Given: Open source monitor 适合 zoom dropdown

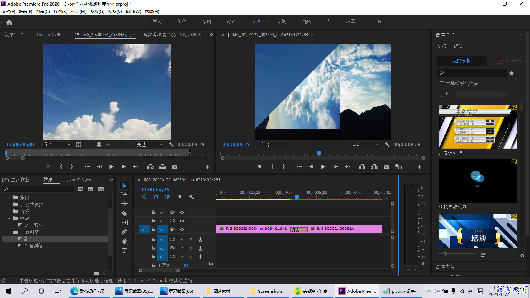Looking at the screenshot, I should click(x=57, y=144).
